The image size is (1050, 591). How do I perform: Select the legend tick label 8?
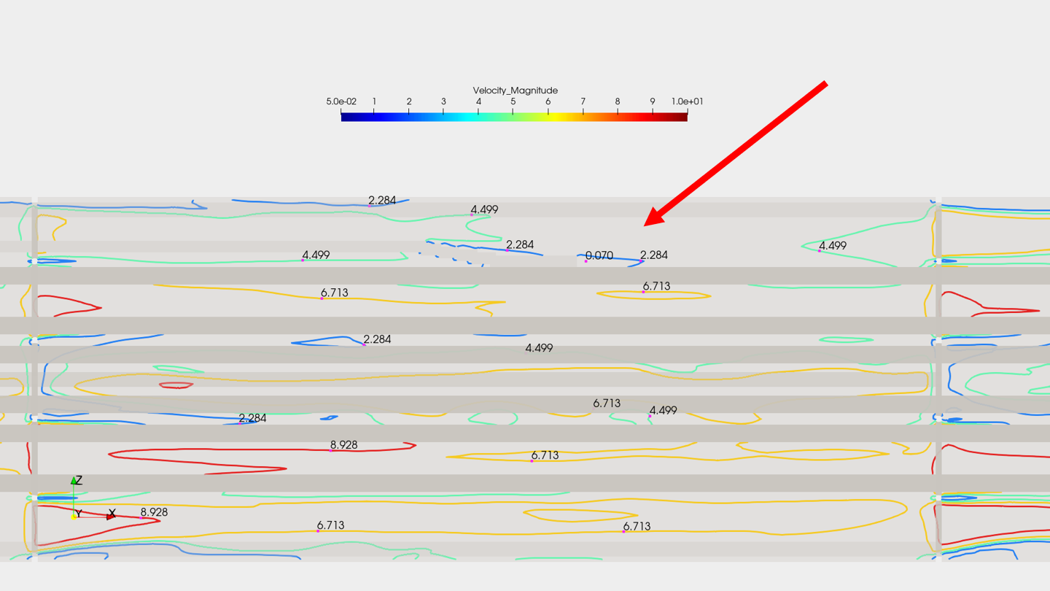point(618,102)
